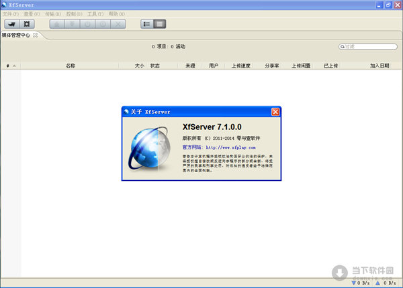This screenshot has width=403, height=288.
Task: Click the "0 项目: 0 活动" status text
Action: tap(169, 47)
